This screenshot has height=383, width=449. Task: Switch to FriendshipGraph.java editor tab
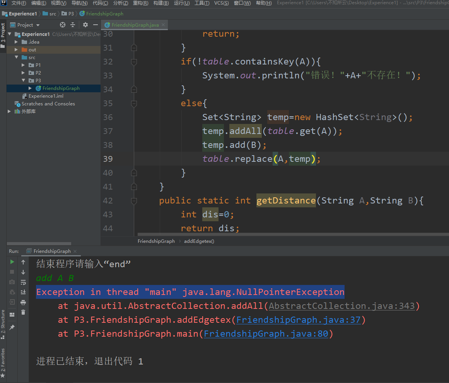coord(135,25)
